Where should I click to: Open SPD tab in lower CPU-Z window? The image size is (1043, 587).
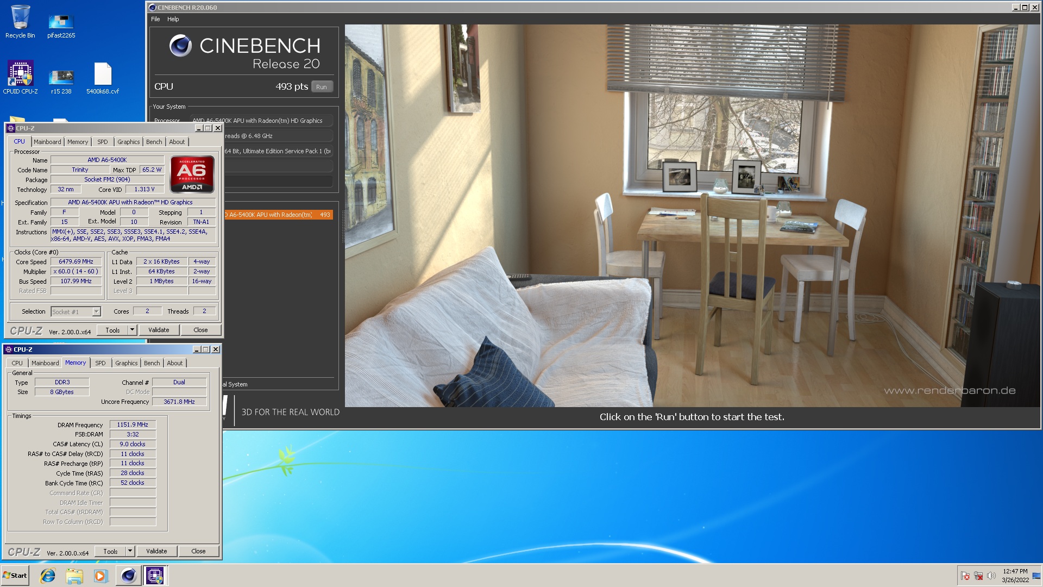point(100,363)
